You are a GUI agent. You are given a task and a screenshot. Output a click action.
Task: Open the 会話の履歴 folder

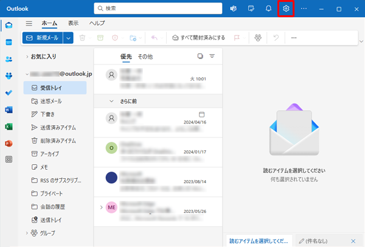[55, 207]
